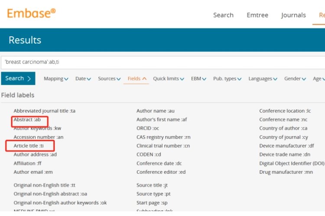The height and width of the screenshot is (216, 325).
Task: Expand the Quick limits dropdown
Action: click(169, 79)
